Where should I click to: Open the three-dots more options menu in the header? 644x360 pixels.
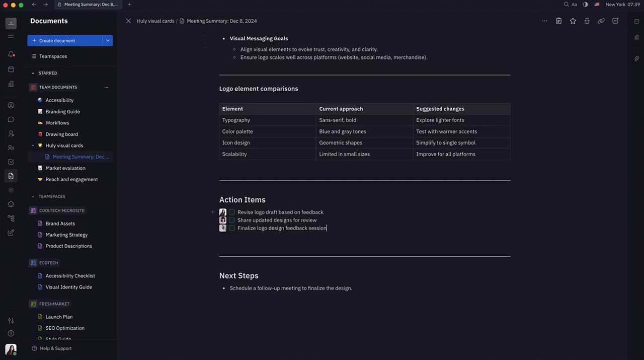(544, 21)
